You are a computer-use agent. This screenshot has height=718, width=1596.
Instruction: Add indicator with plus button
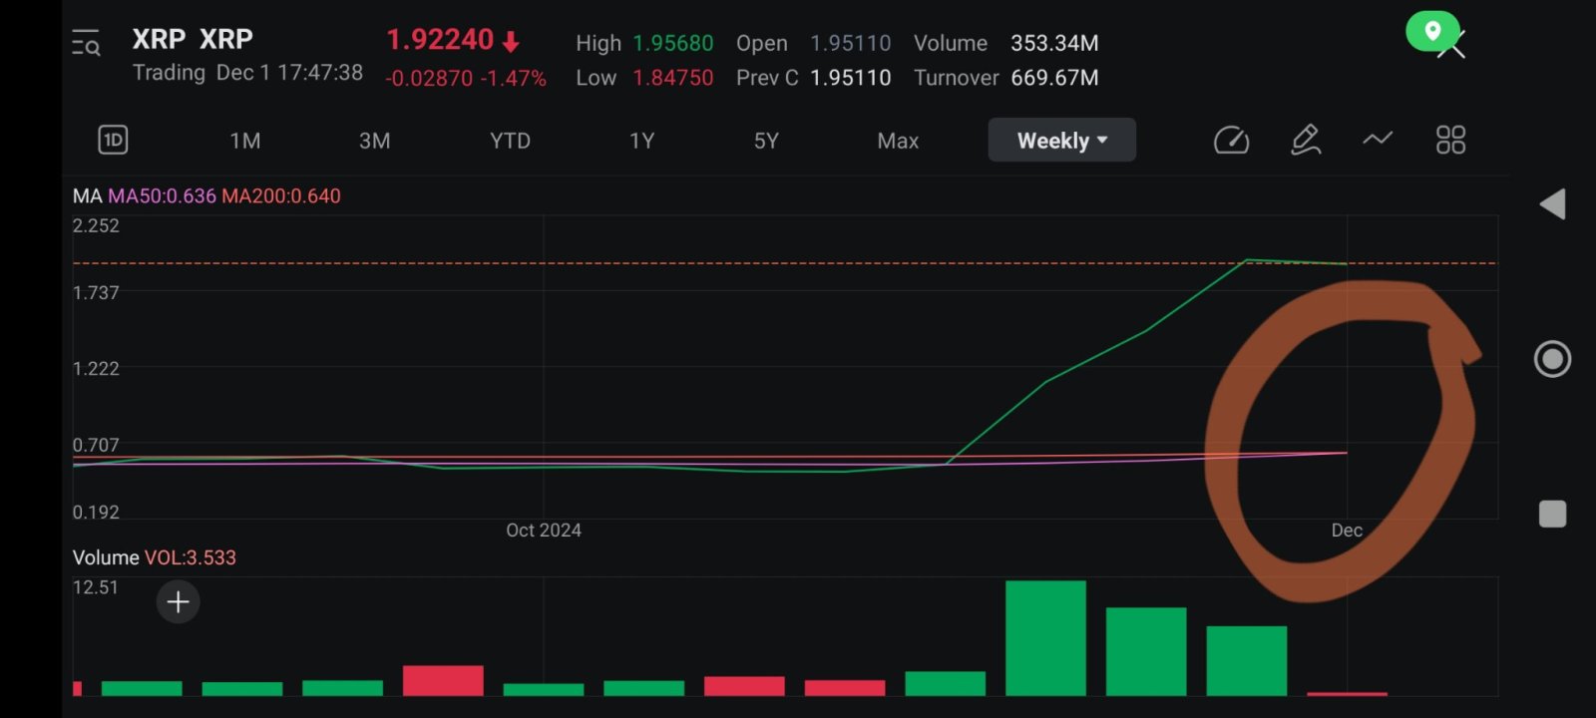(x=179, y=601)
